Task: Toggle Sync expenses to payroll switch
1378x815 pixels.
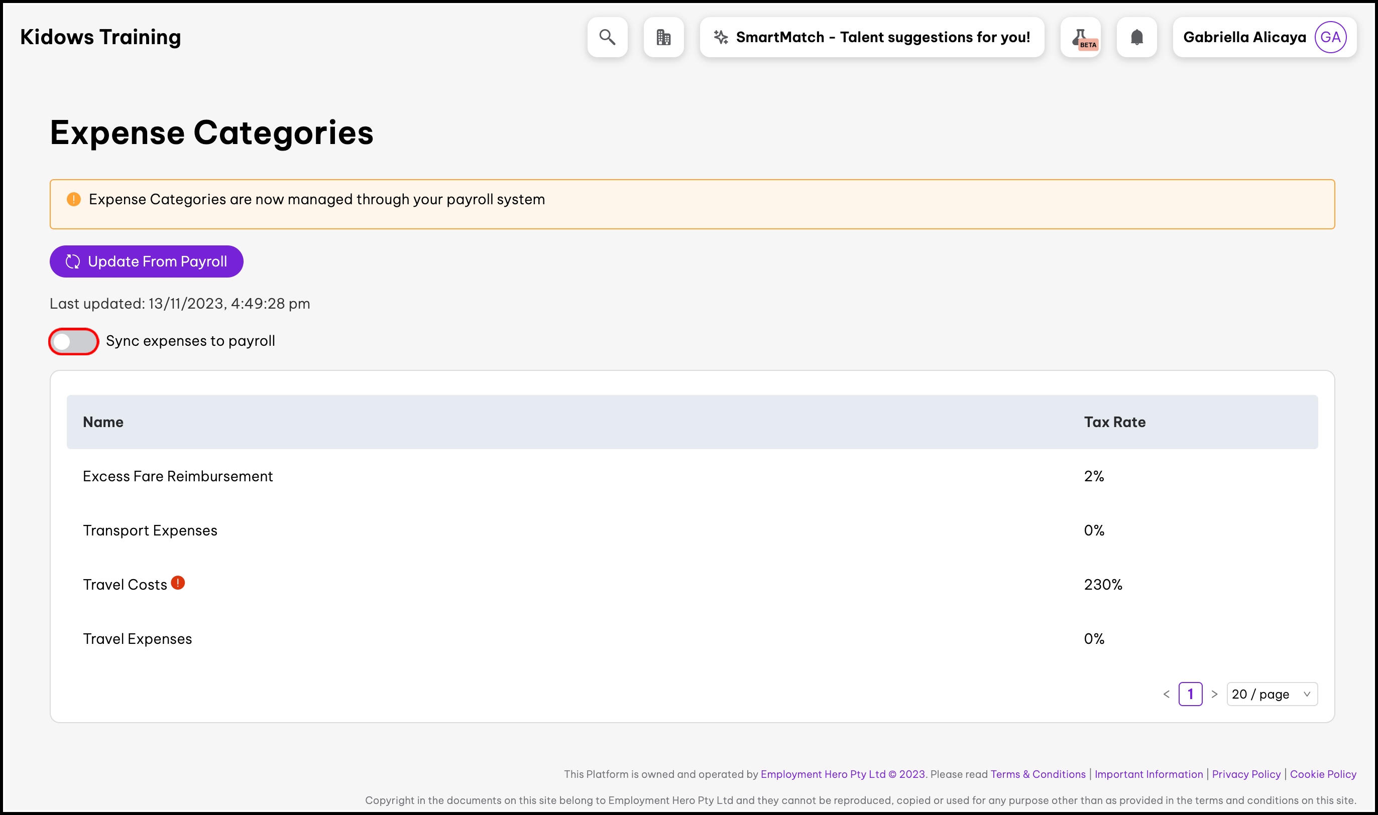Action: pyautogui.click(x=74, y=342)
